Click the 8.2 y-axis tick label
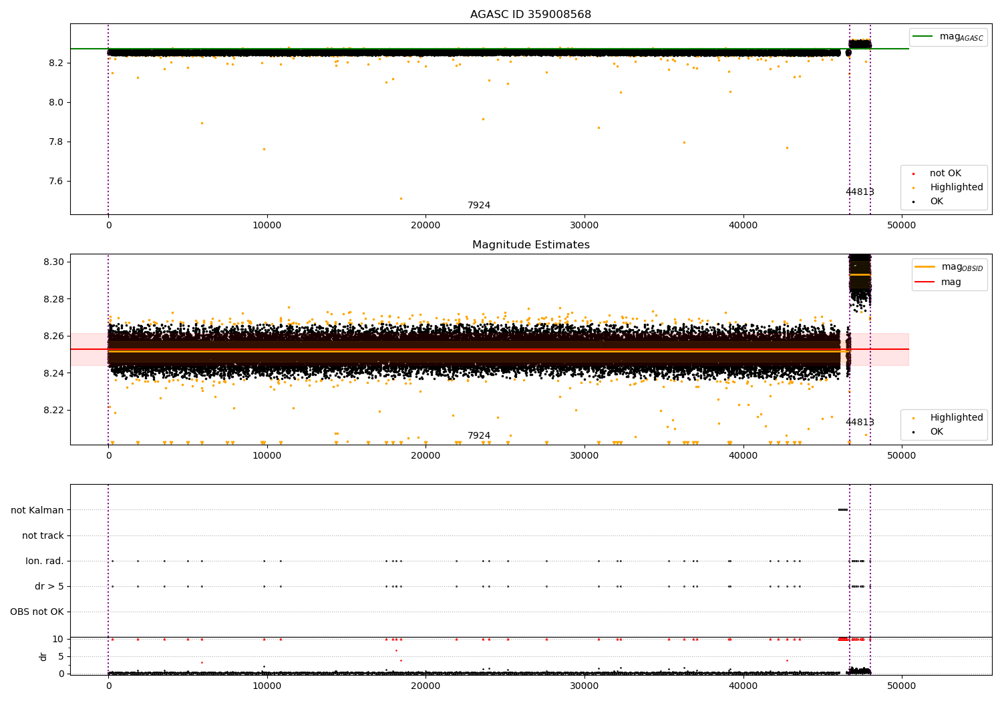Viewport: 1002px width, 701px height. click(x=55, y=63)
